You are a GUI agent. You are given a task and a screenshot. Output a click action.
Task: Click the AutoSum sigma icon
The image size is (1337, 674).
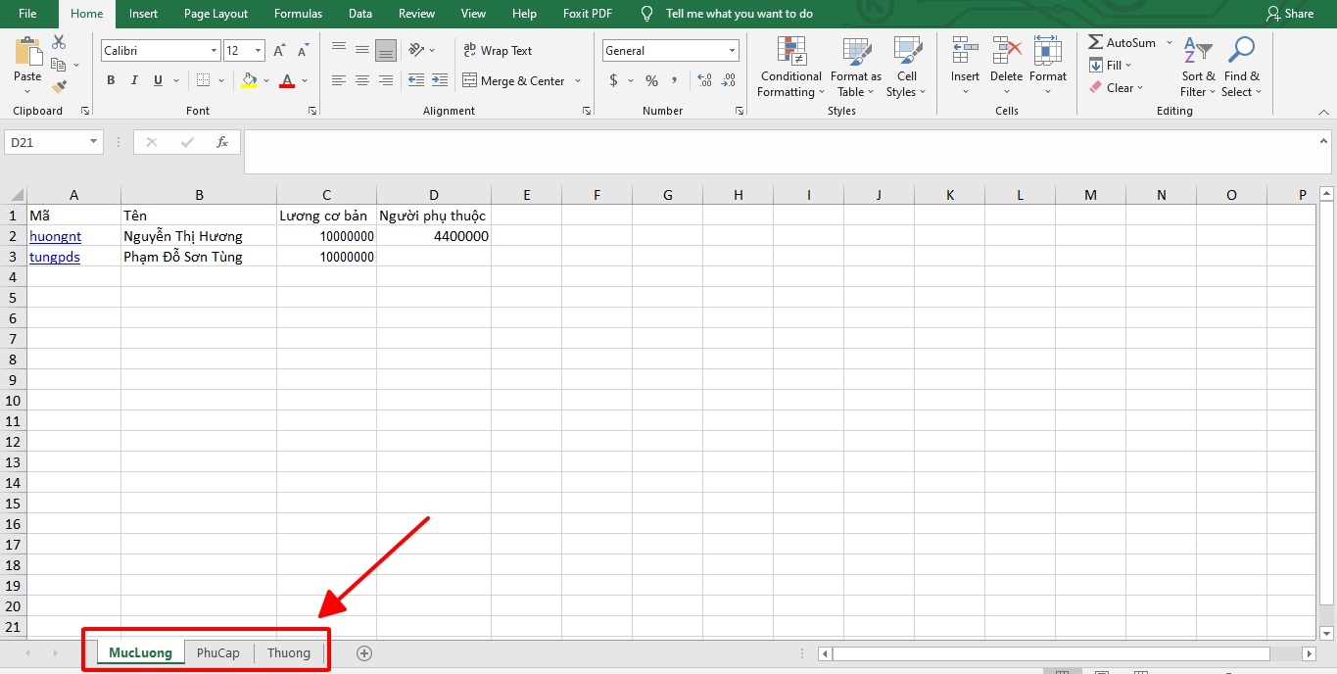tap(1096, 43)
